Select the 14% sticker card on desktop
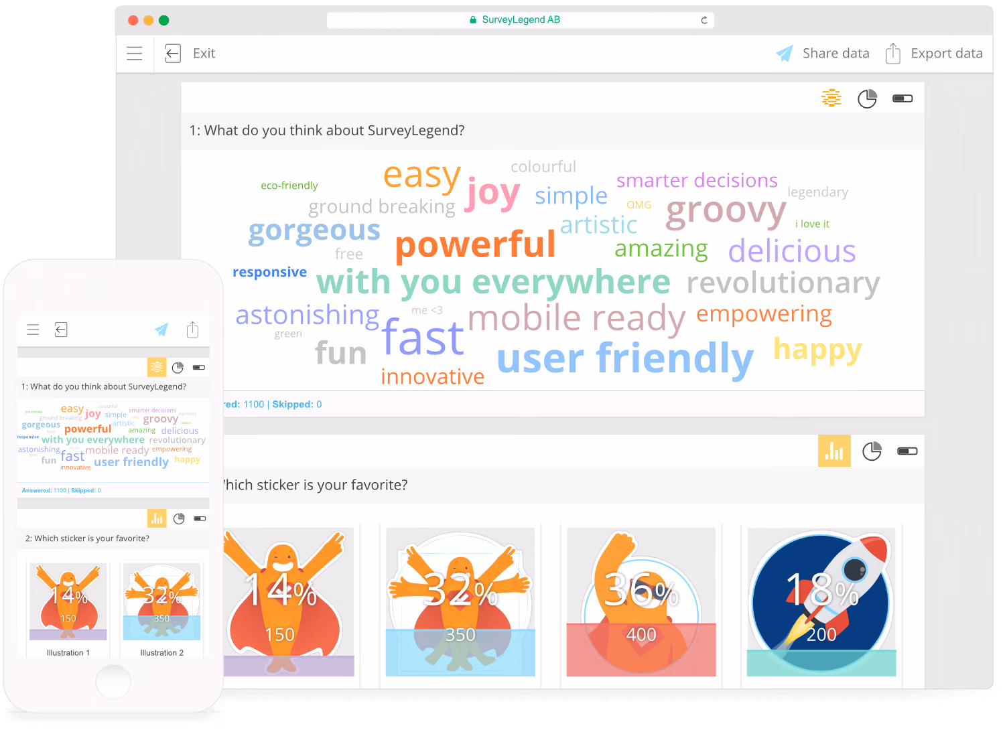This screenshot has width=1005, height=732. coord(289,602)
